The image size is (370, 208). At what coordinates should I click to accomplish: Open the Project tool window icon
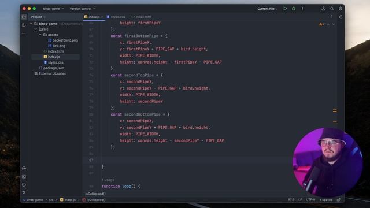24,17
